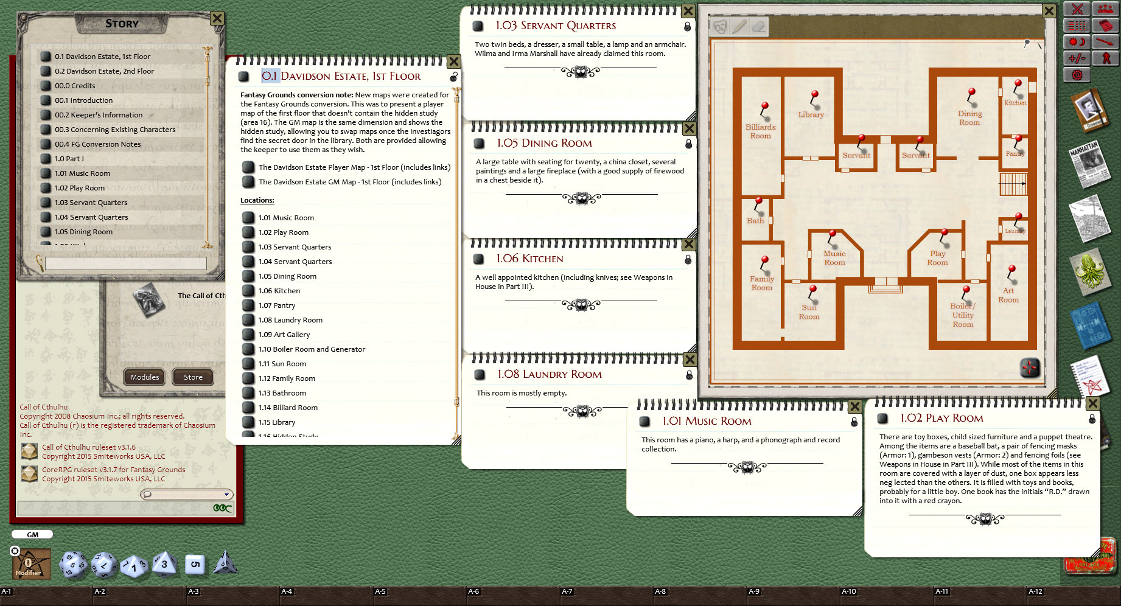
Task: Click the Store button
Action: [193, 377]
